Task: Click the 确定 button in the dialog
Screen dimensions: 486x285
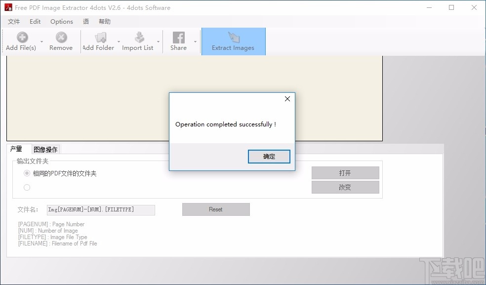Action: point(269,157)
